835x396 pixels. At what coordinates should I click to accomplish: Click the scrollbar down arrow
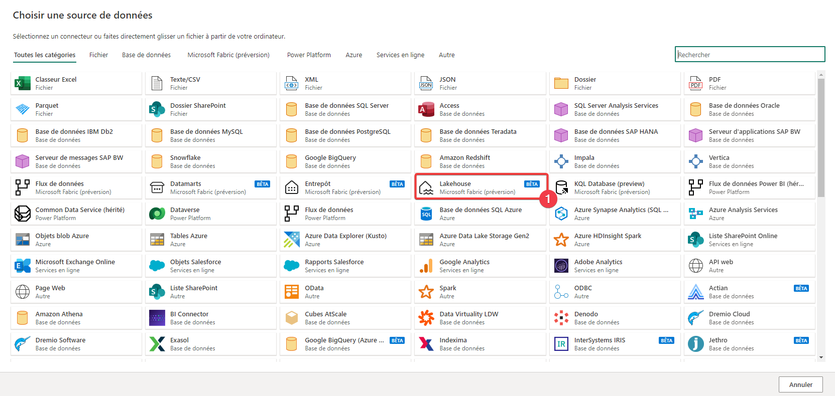(821, 357)
